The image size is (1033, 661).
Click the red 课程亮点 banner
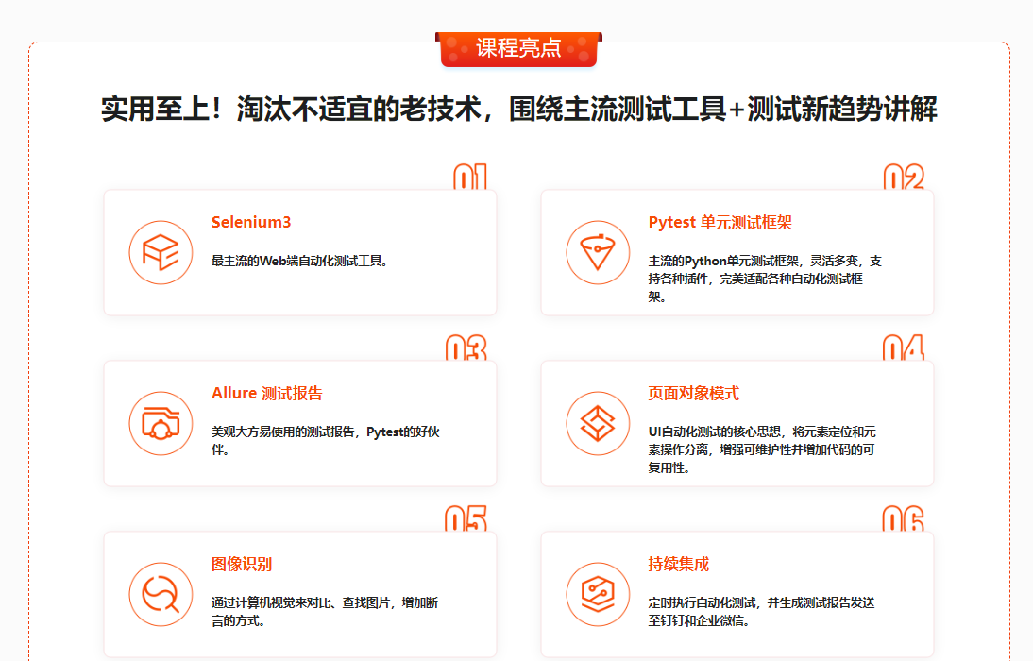tap(518, 48)
